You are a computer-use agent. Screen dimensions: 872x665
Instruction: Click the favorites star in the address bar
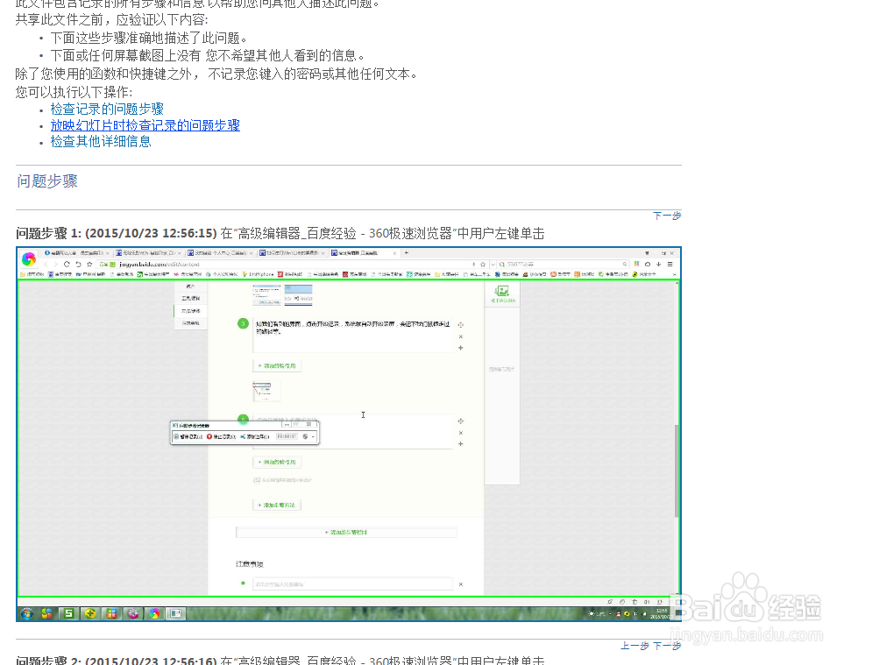tap(483, 264)
